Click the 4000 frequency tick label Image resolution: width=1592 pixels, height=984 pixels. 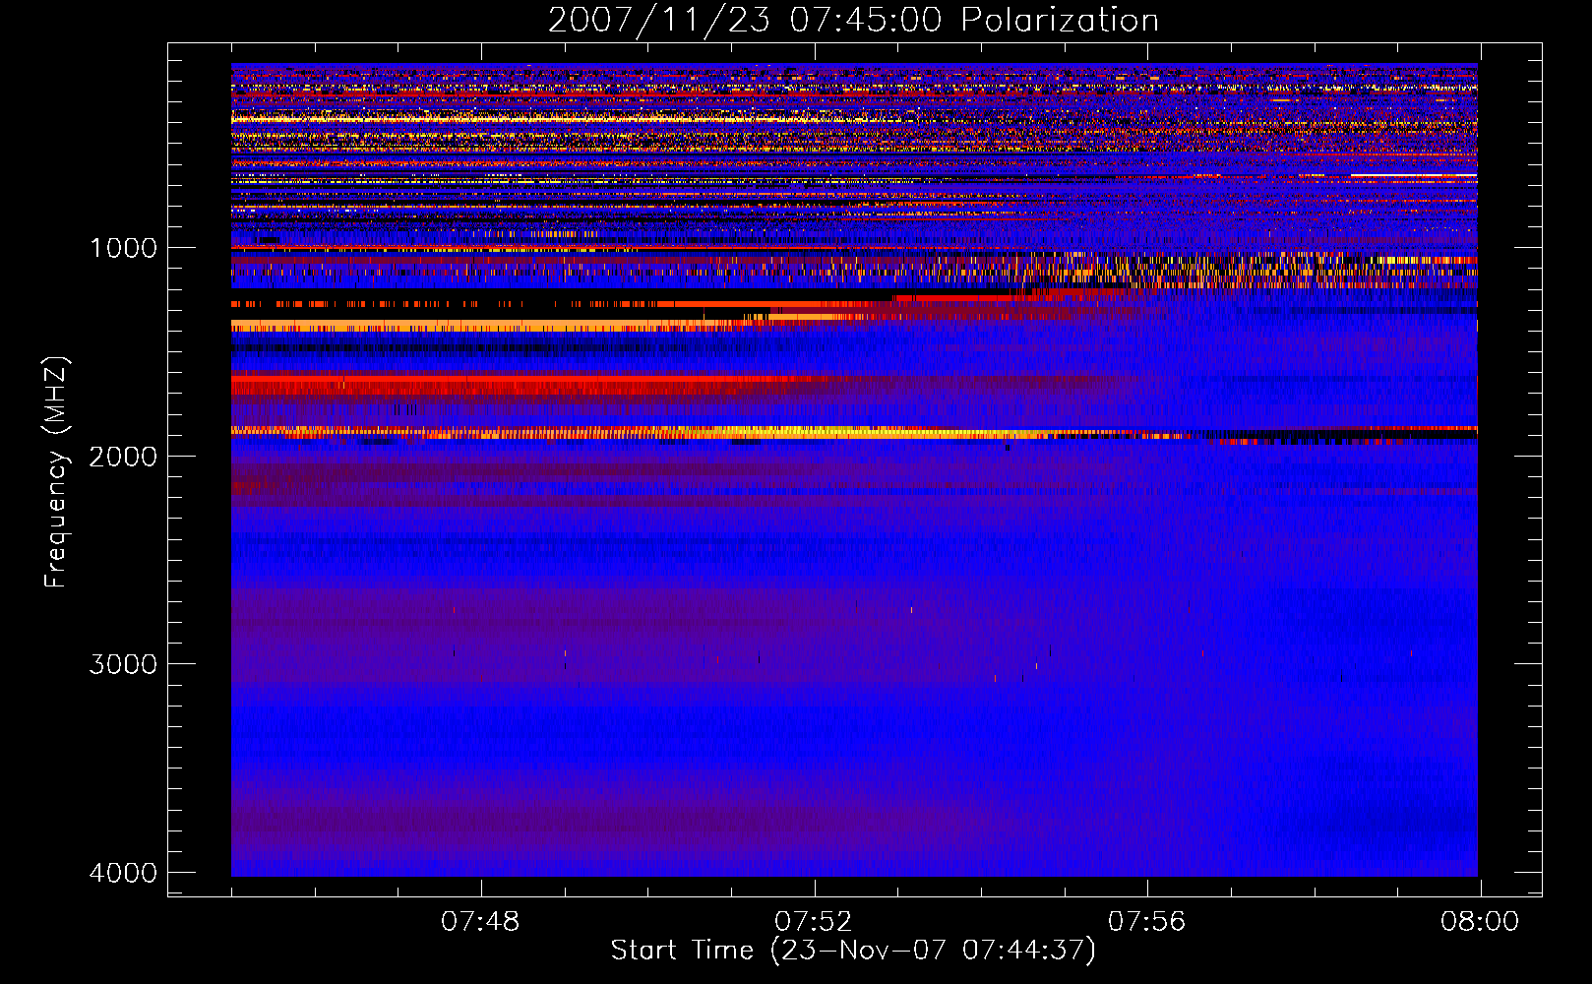[x=123, y=873]
